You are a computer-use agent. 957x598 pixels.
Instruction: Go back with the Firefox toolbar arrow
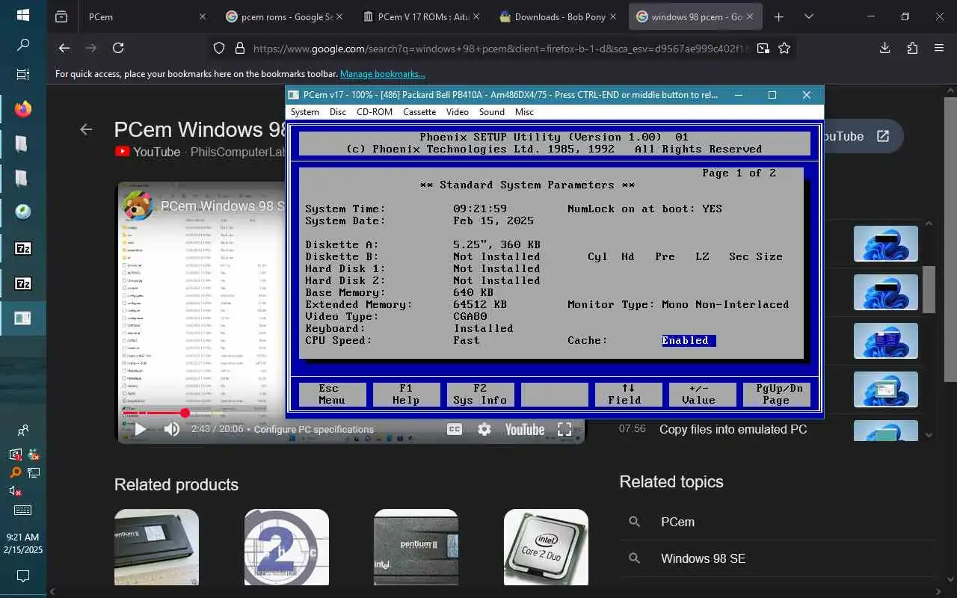point(64,48)
